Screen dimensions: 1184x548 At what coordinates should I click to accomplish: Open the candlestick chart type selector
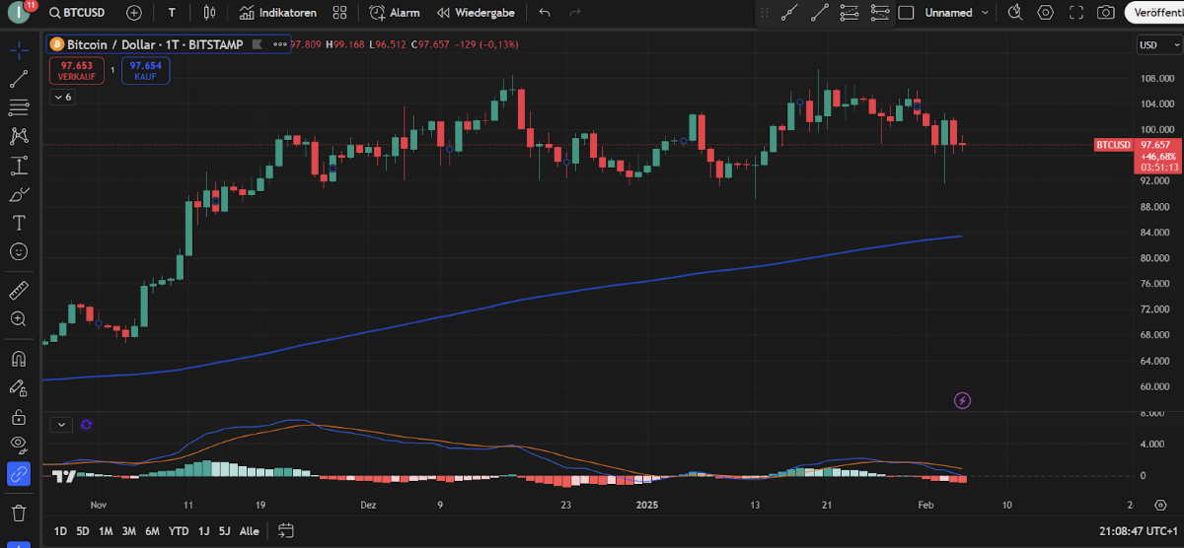[x=208, y=13]
